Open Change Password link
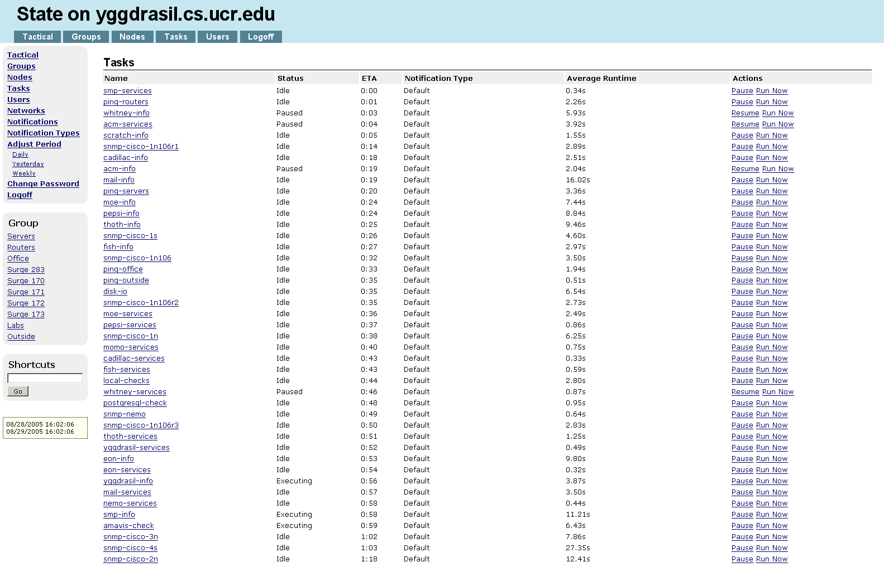Screen dimensions: 884x567 click(43, 184)
